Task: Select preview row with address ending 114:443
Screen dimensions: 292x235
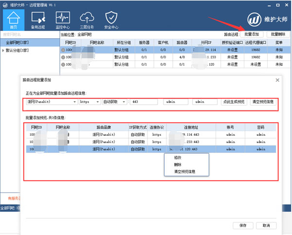Action: (151, 134)
